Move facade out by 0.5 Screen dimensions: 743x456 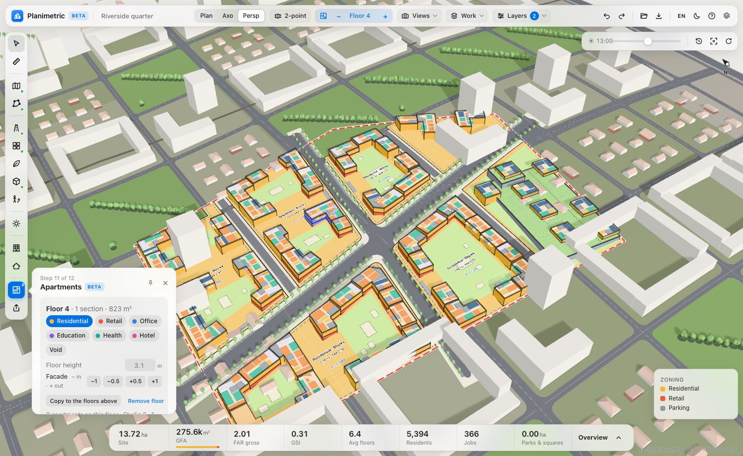point(136,381)
